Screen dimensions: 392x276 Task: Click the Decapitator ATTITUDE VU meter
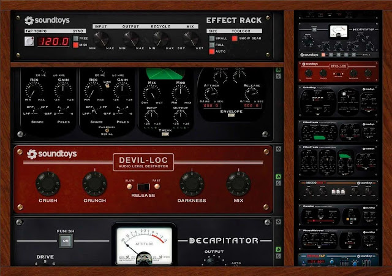(145, 245)
